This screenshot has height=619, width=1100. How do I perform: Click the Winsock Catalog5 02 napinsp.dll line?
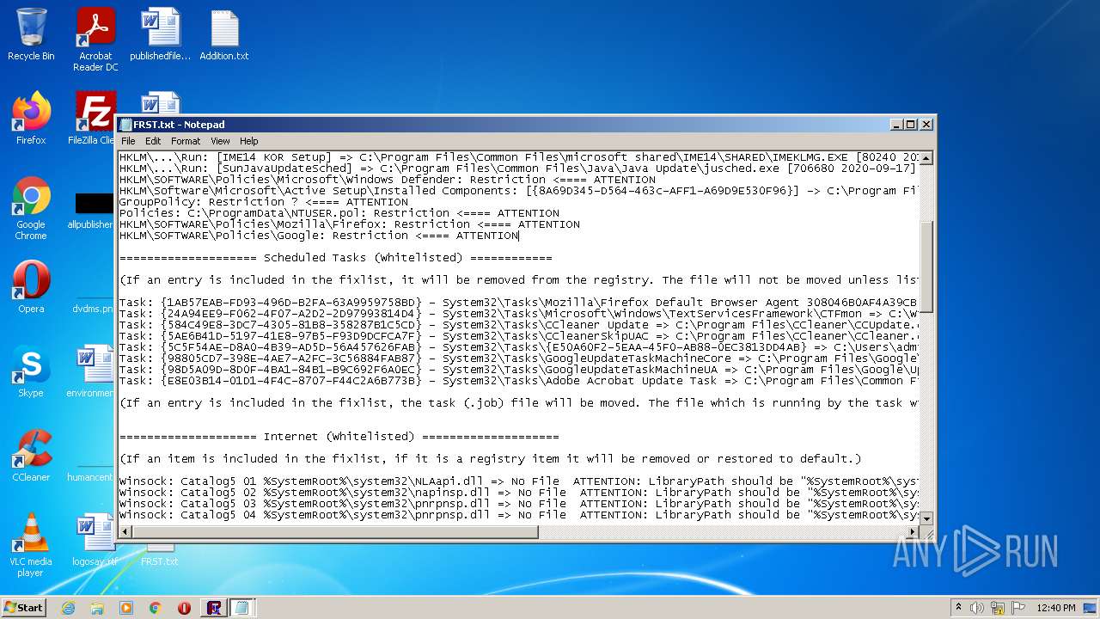pyautogui.click(x=519, y=493)
